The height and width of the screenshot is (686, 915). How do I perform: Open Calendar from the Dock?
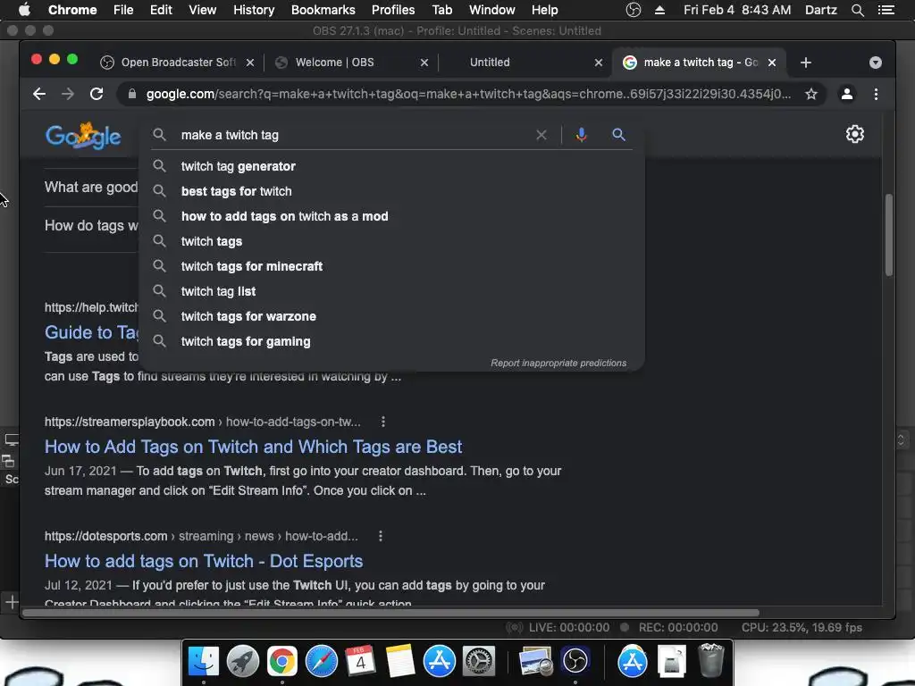(x=360, y=662)
